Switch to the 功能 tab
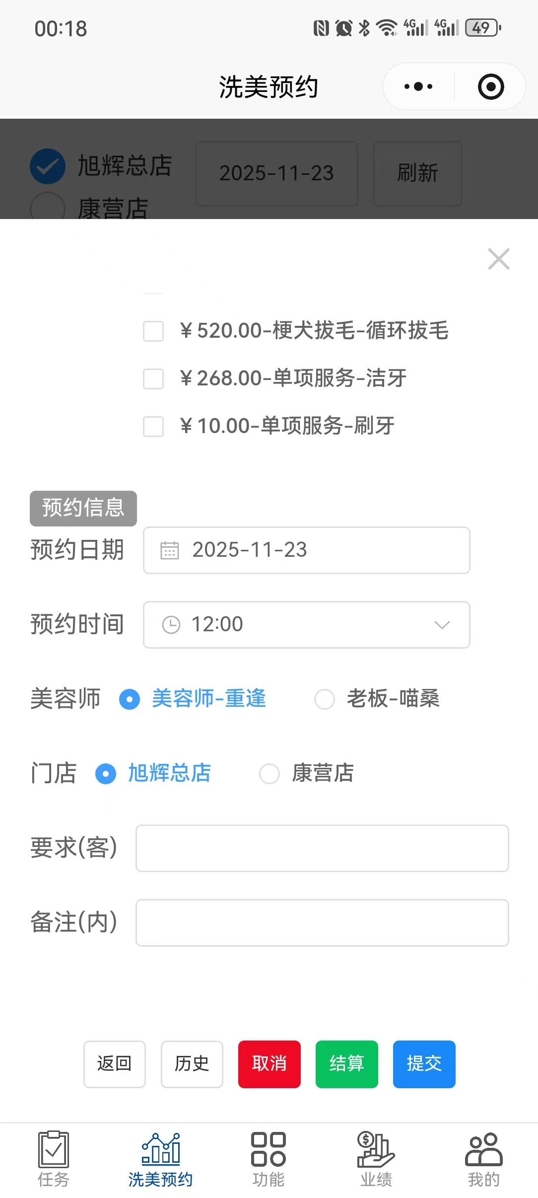The image size is (538, 1198). click(x=269, y=1158)
